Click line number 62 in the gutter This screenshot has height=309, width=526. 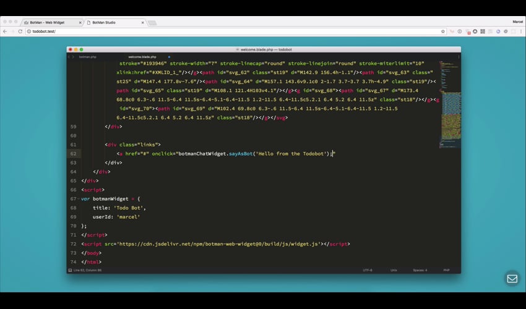tap(74, 154)
